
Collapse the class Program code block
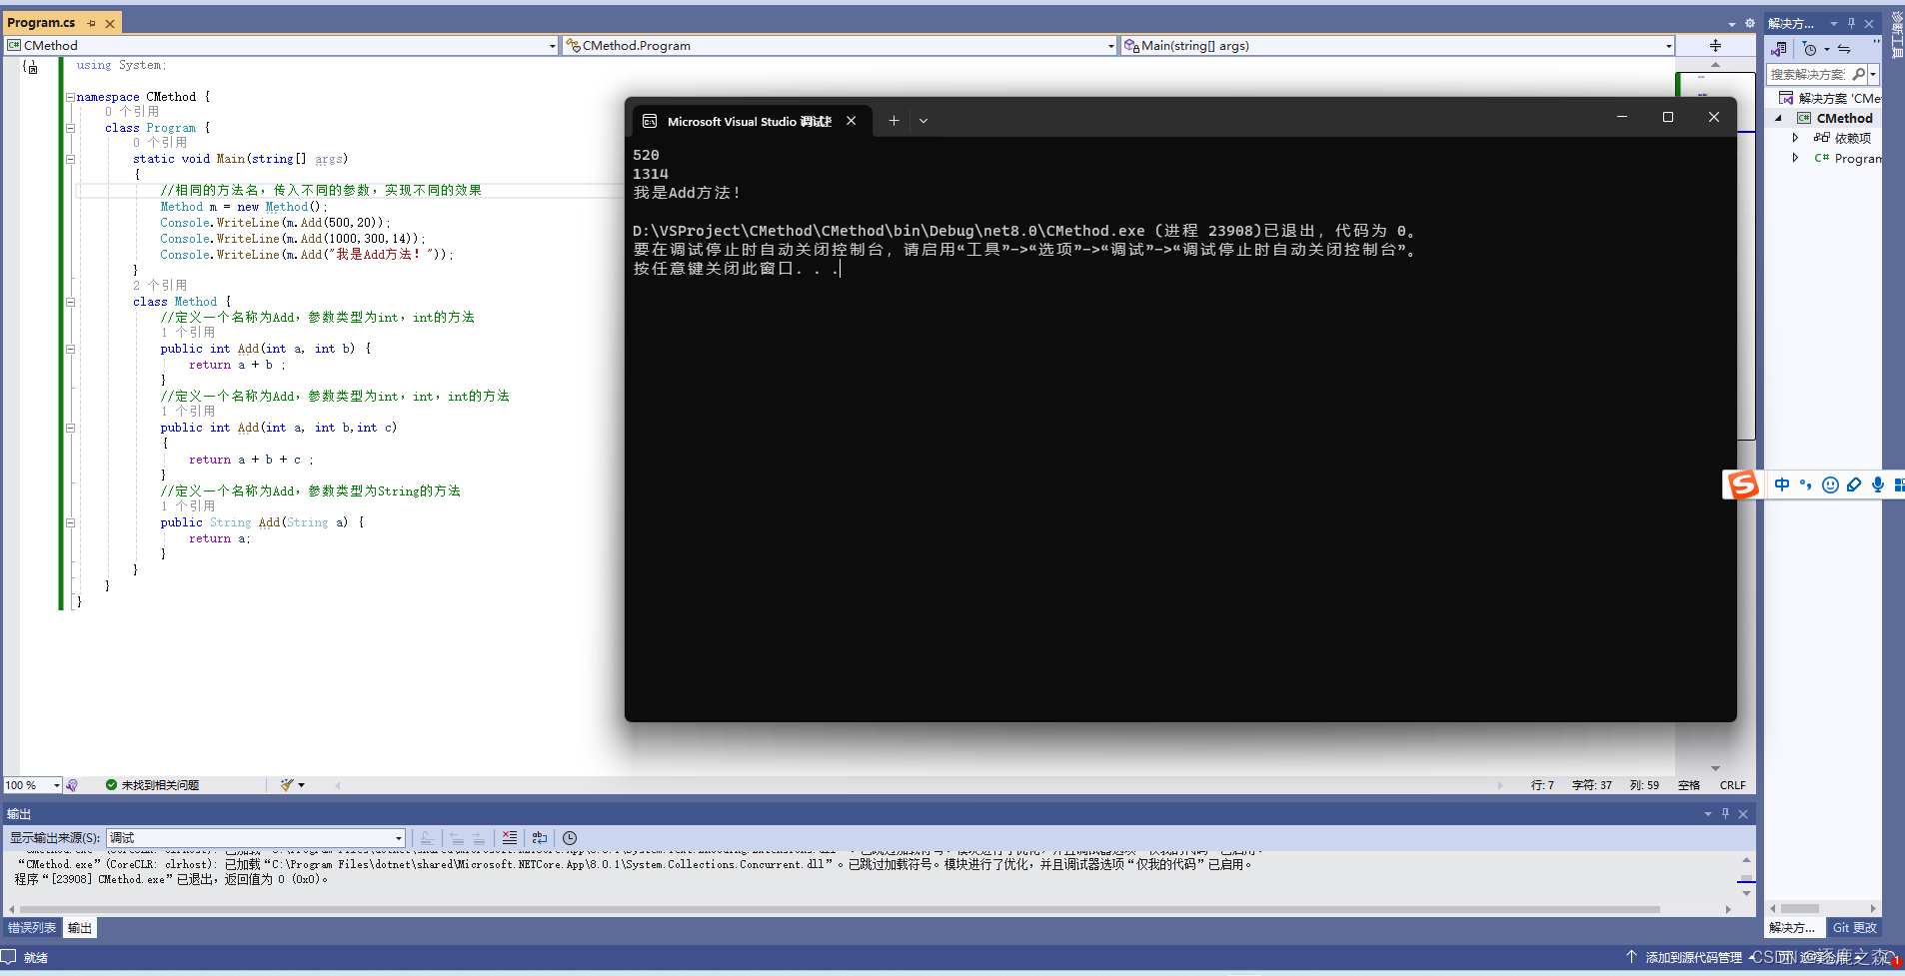point(70,128)
